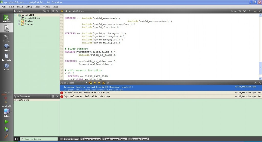262x142 pixels.
Task: Open the Help mode
Action: [7, 67]
